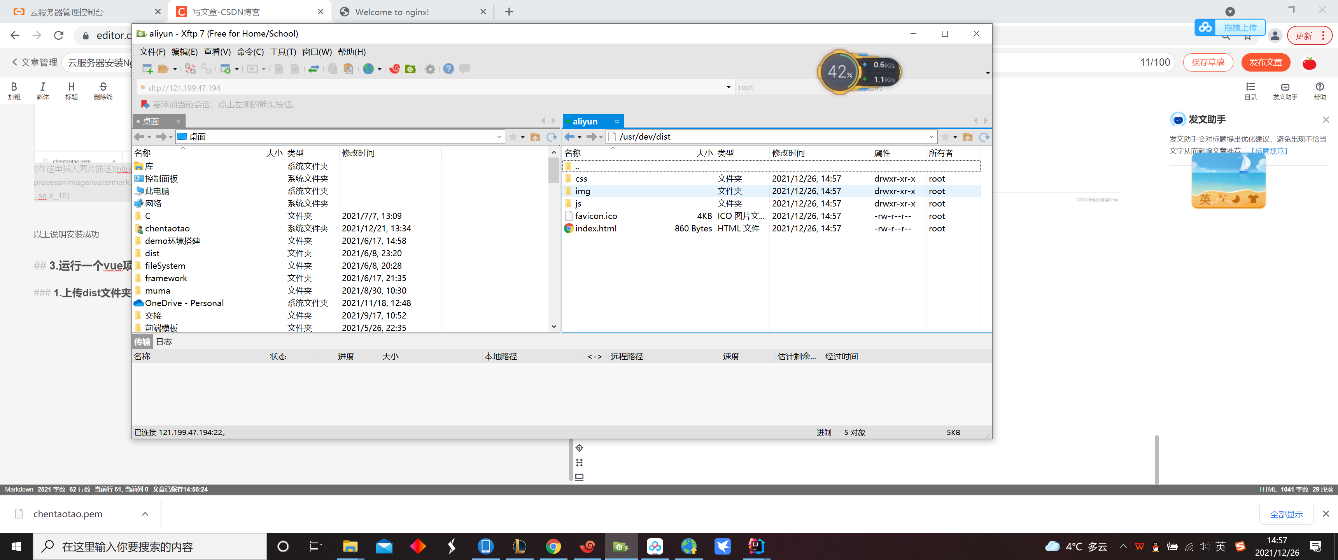Open the 命令(C) menu
The width and height of the screenshot is (1338, 560).
click(x=250, y=52)
